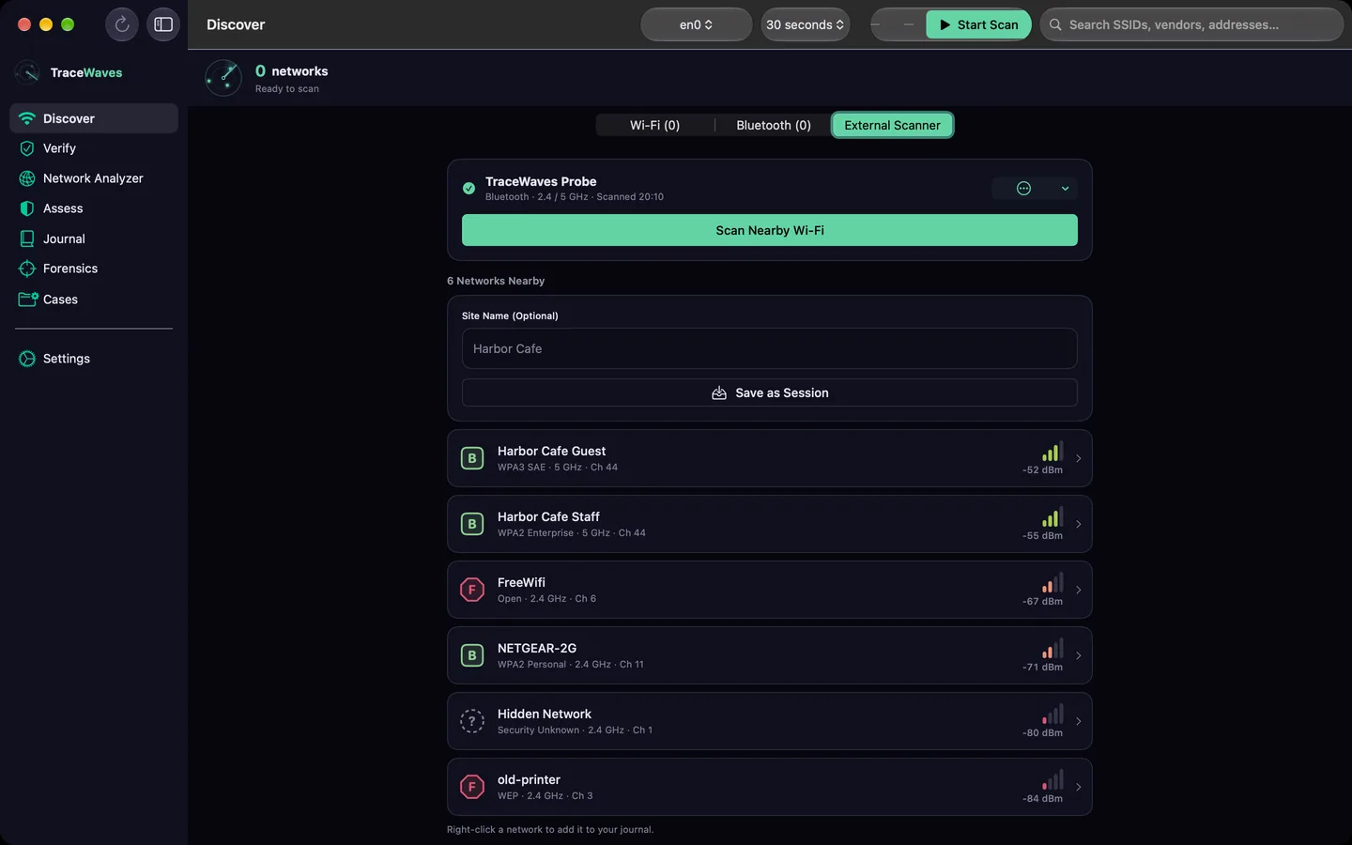This screenshot has height=845, width=1352.
Task: Click signal bars icon for old-printer
Action: point(1052,780)
